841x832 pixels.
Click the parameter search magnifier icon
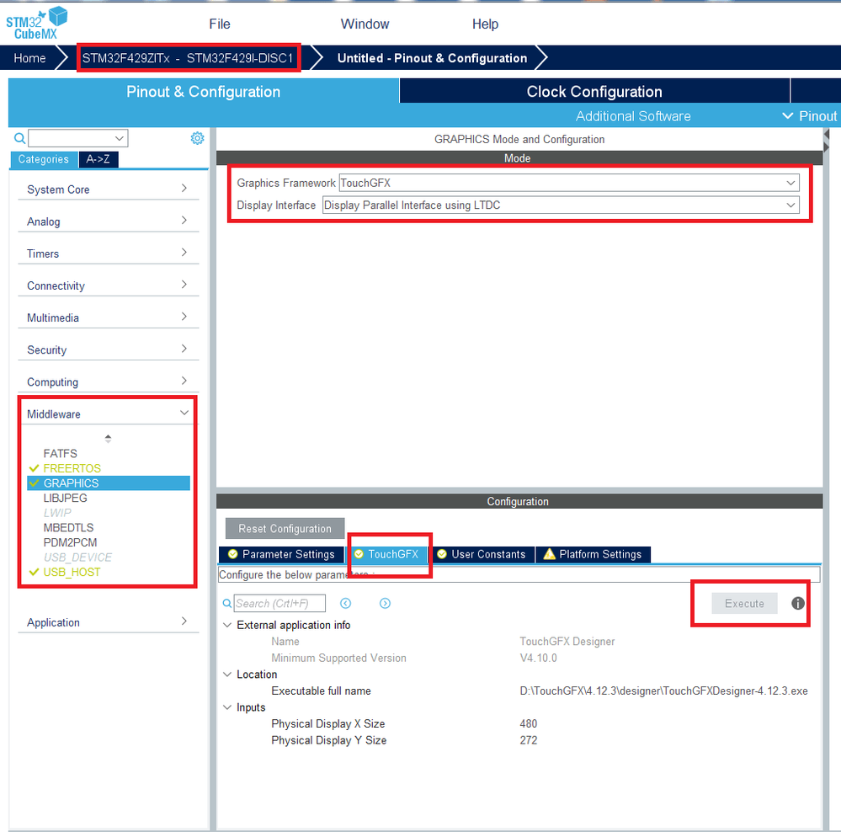pyautogui.click(x=227, y=604)
